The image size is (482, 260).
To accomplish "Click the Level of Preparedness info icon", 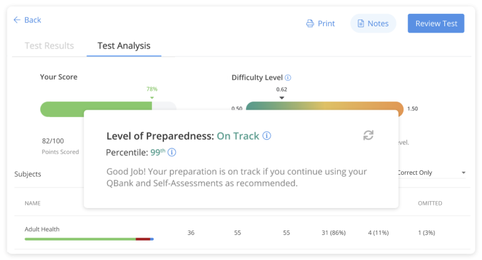I will (267, 136).
